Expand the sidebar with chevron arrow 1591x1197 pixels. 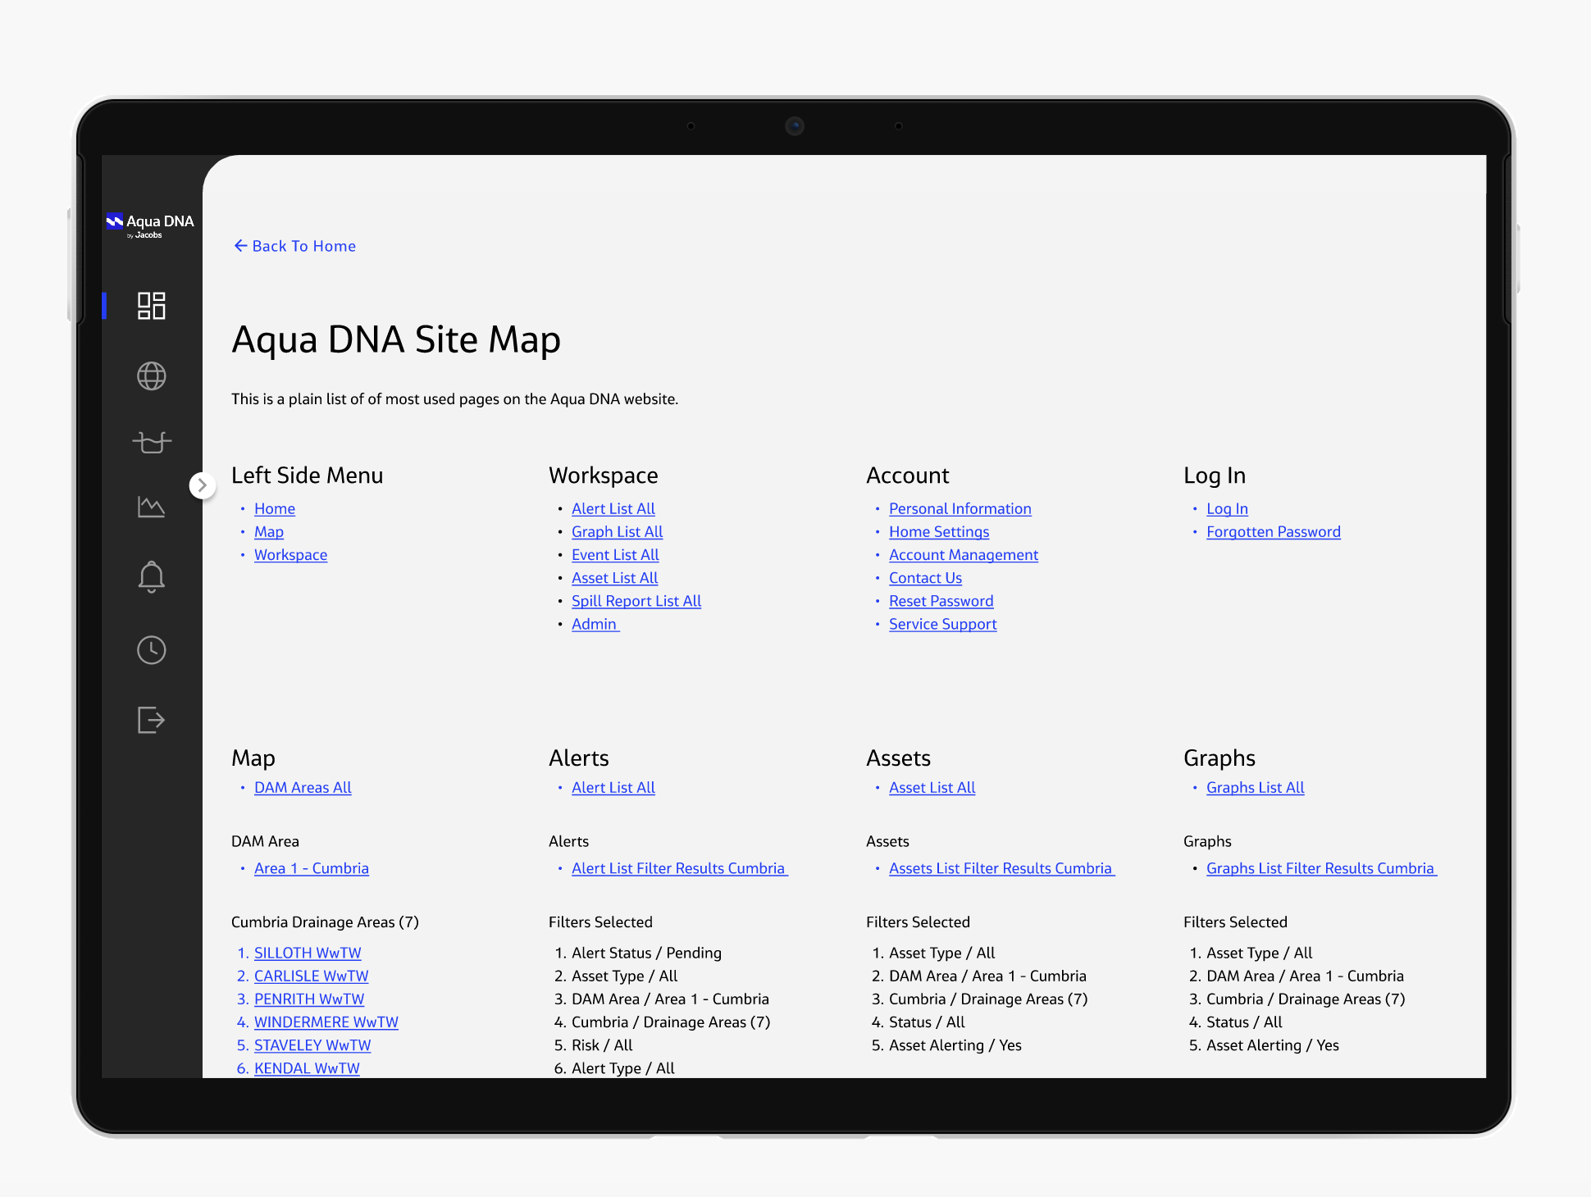coord(203,485)
